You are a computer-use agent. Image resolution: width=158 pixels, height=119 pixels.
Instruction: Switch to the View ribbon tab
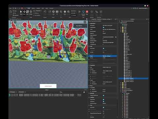[47, 8]
